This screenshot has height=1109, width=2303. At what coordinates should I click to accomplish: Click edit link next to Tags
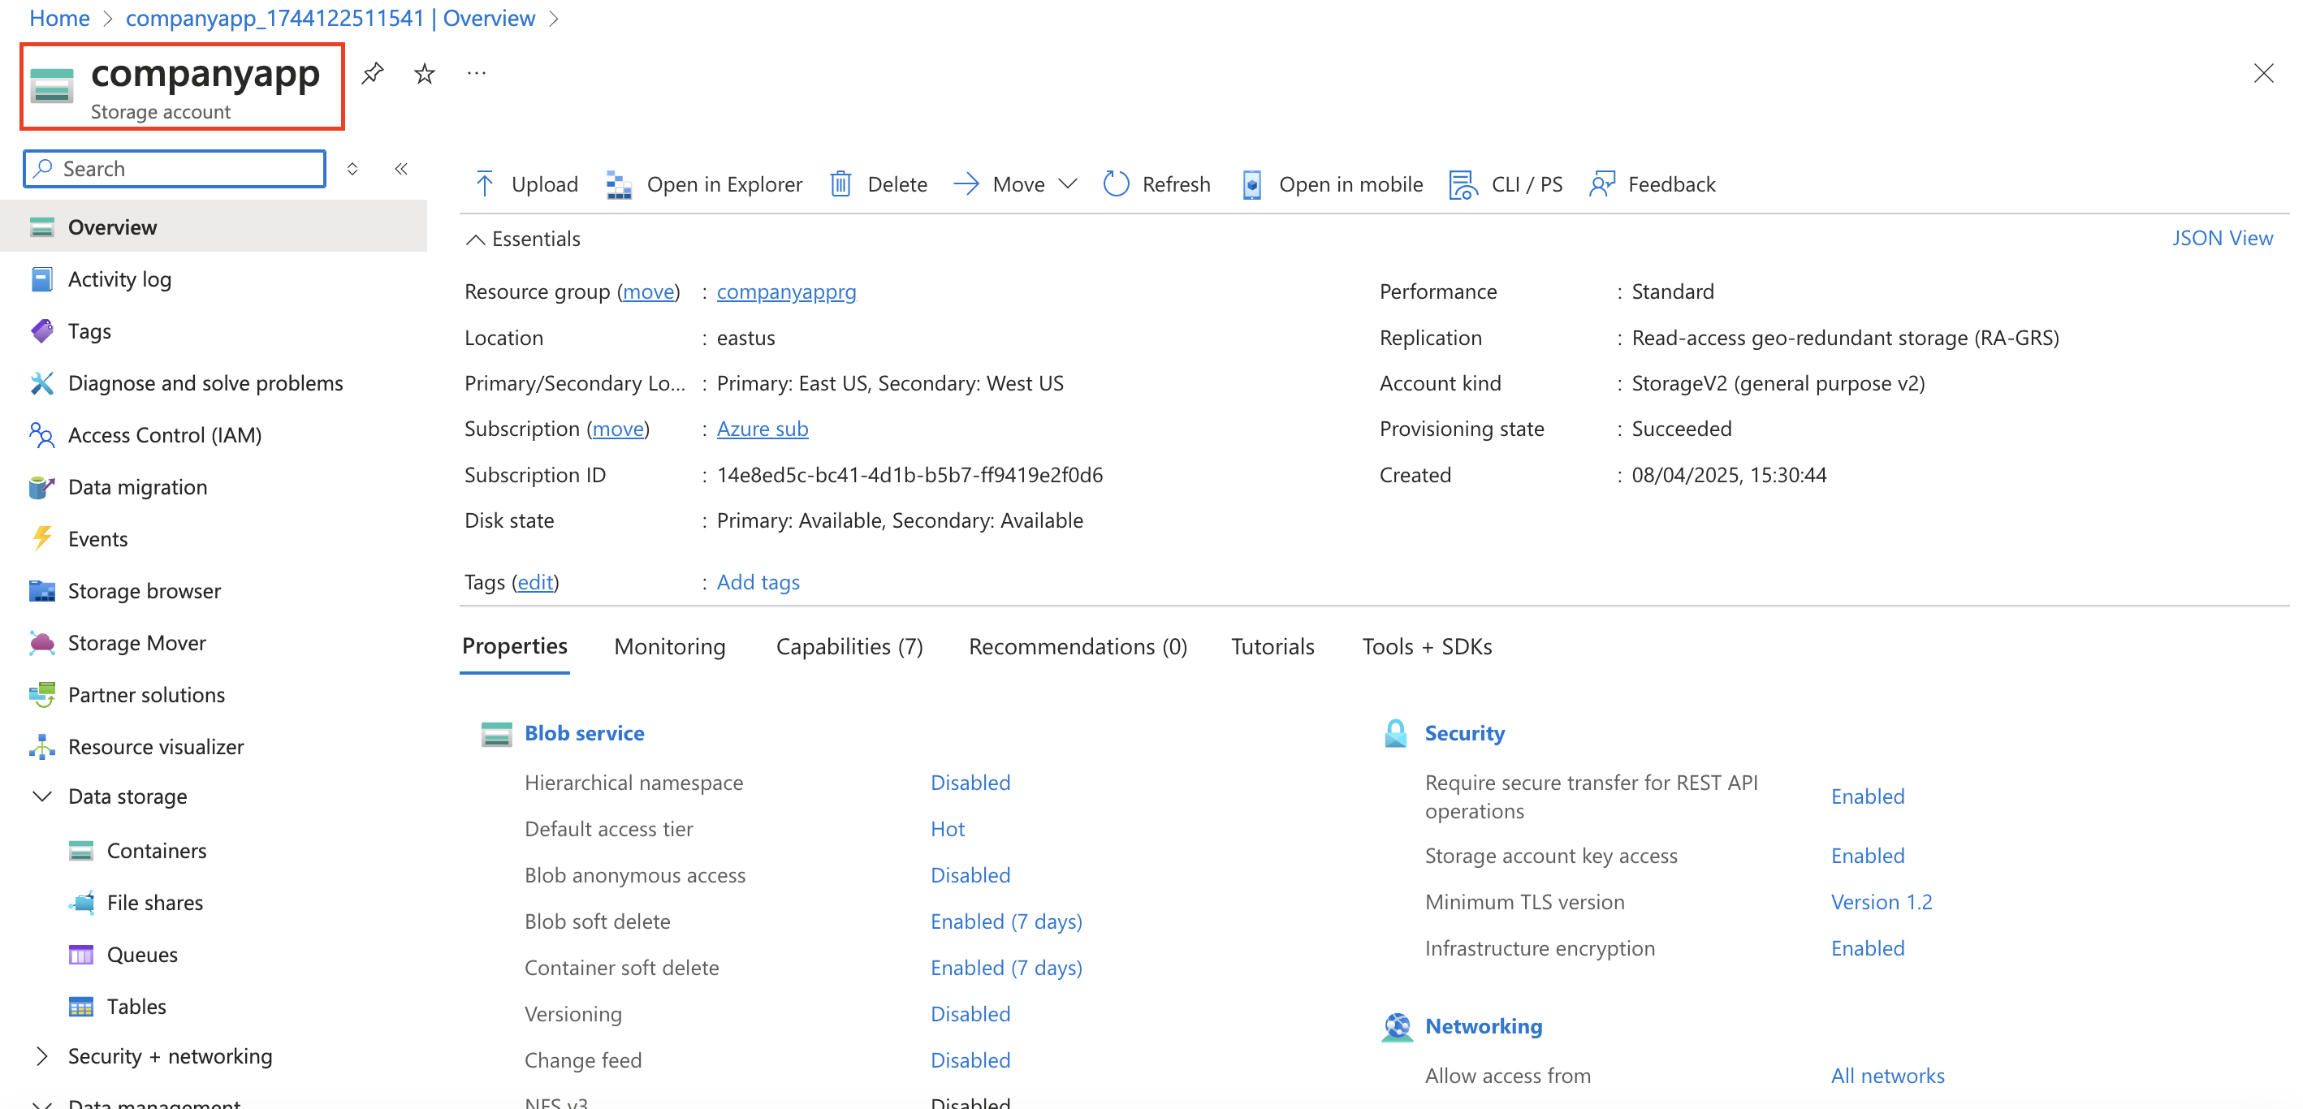tap(534, 582)
